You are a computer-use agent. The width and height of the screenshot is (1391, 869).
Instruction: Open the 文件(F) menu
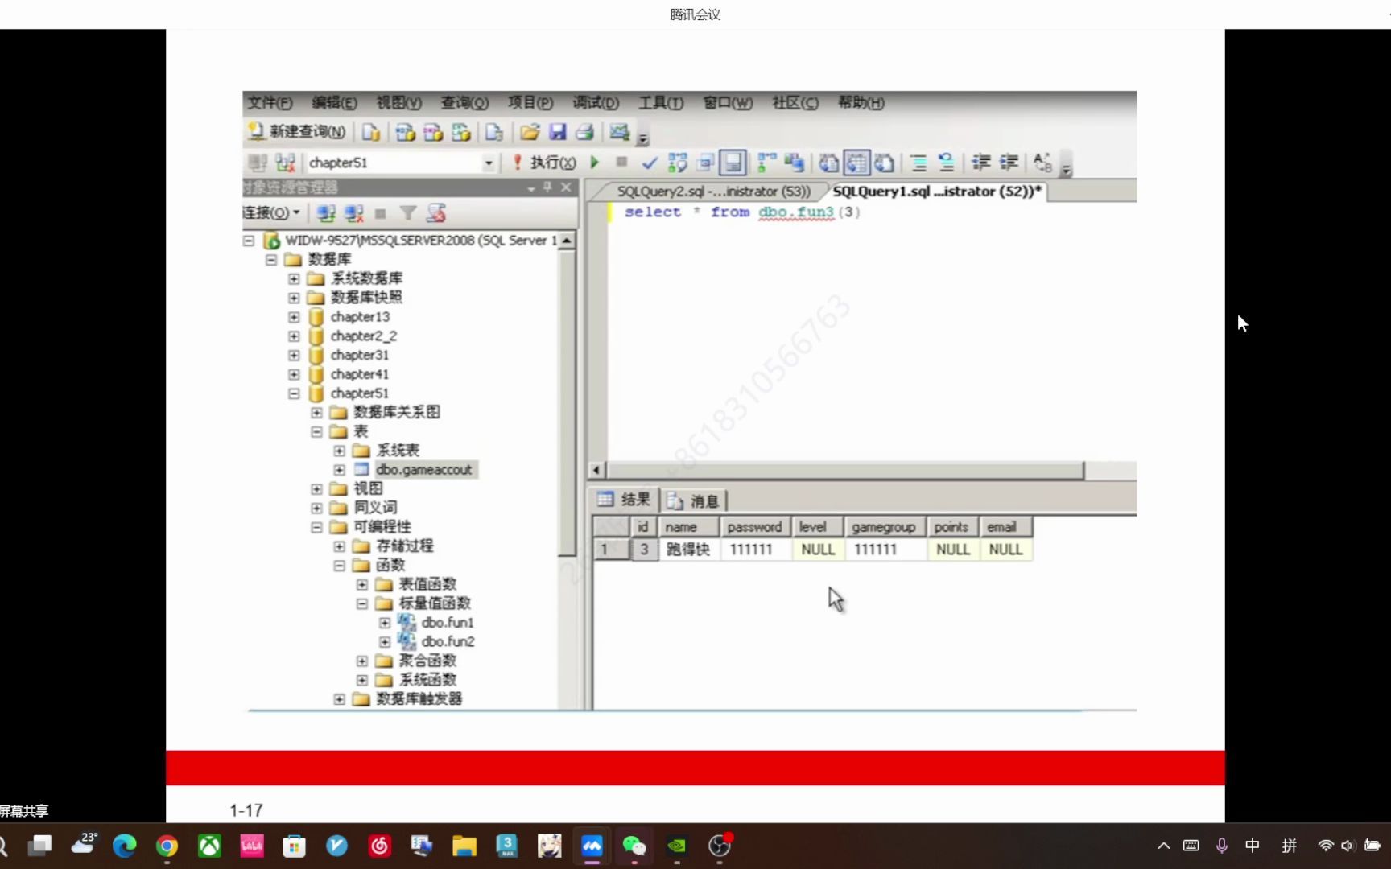[x=270, y=103]
